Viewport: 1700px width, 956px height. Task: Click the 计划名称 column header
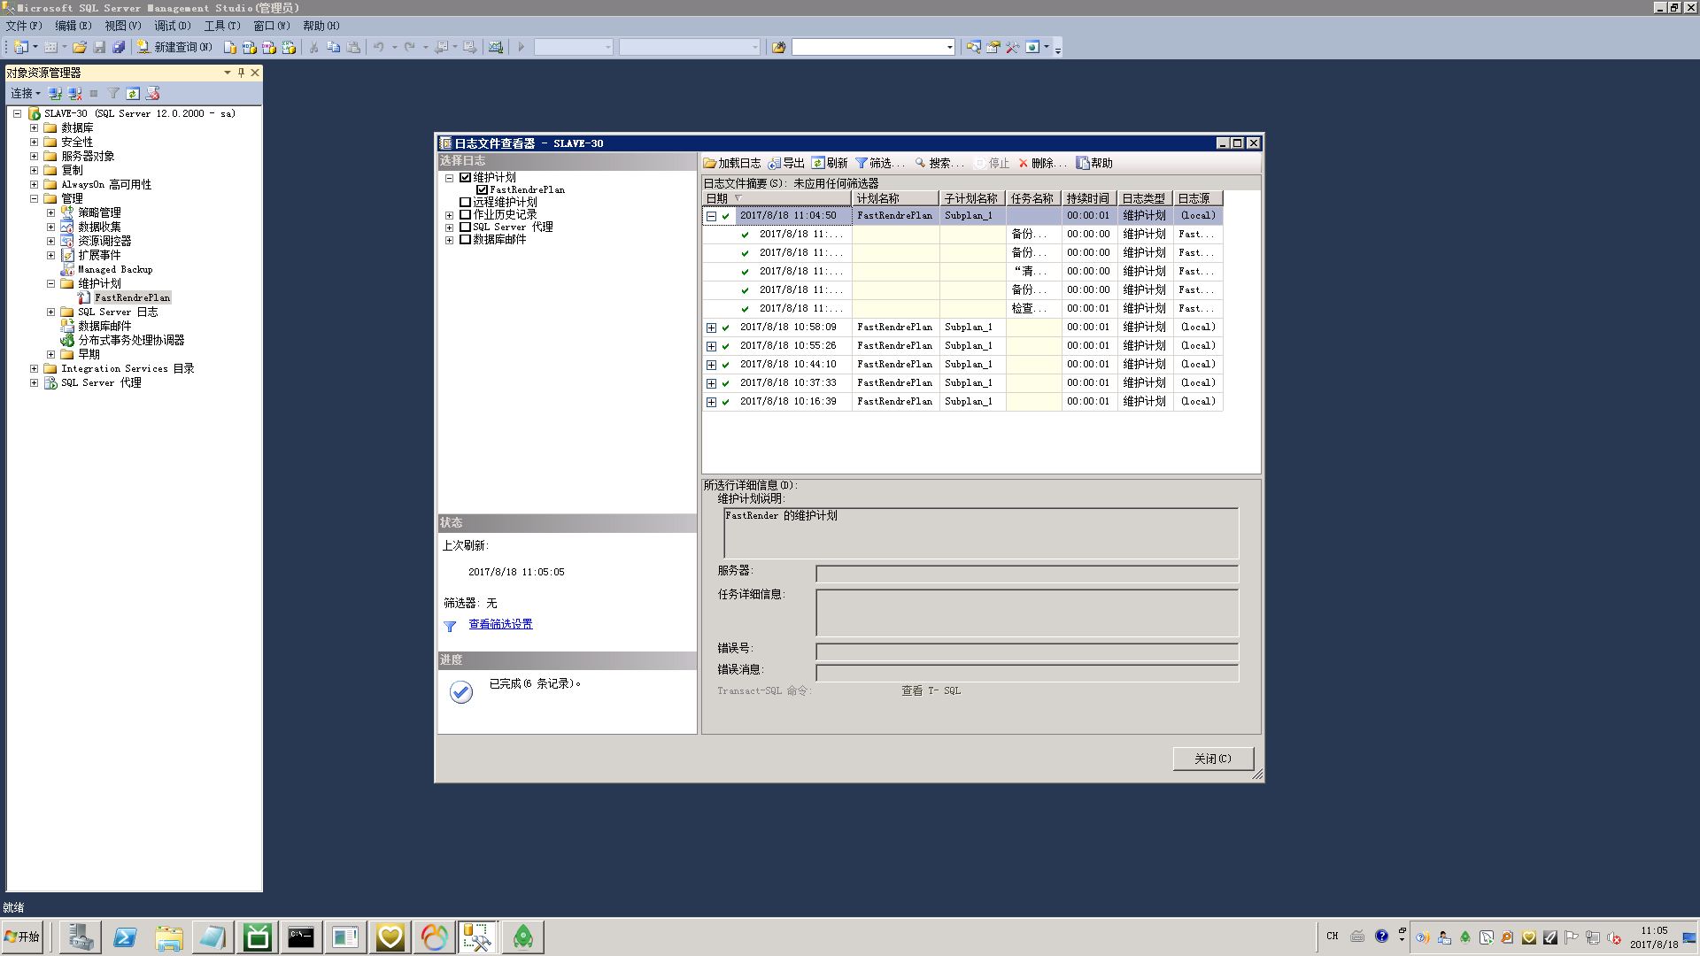895,198
